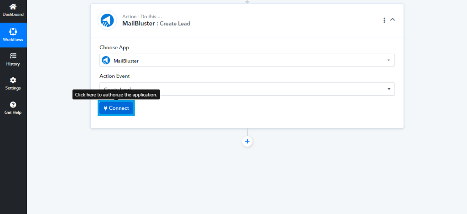Screen dimensions: 467x214
Task: Click the Workflows icon in the sidebar
Action: (x=13, y=32)
